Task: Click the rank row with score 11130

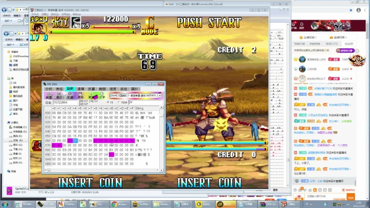Action: click(x=324, y=78)
